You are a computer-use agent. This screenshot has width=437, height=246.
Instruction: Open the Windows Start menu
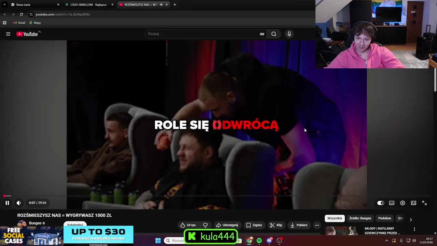[158, 241]
